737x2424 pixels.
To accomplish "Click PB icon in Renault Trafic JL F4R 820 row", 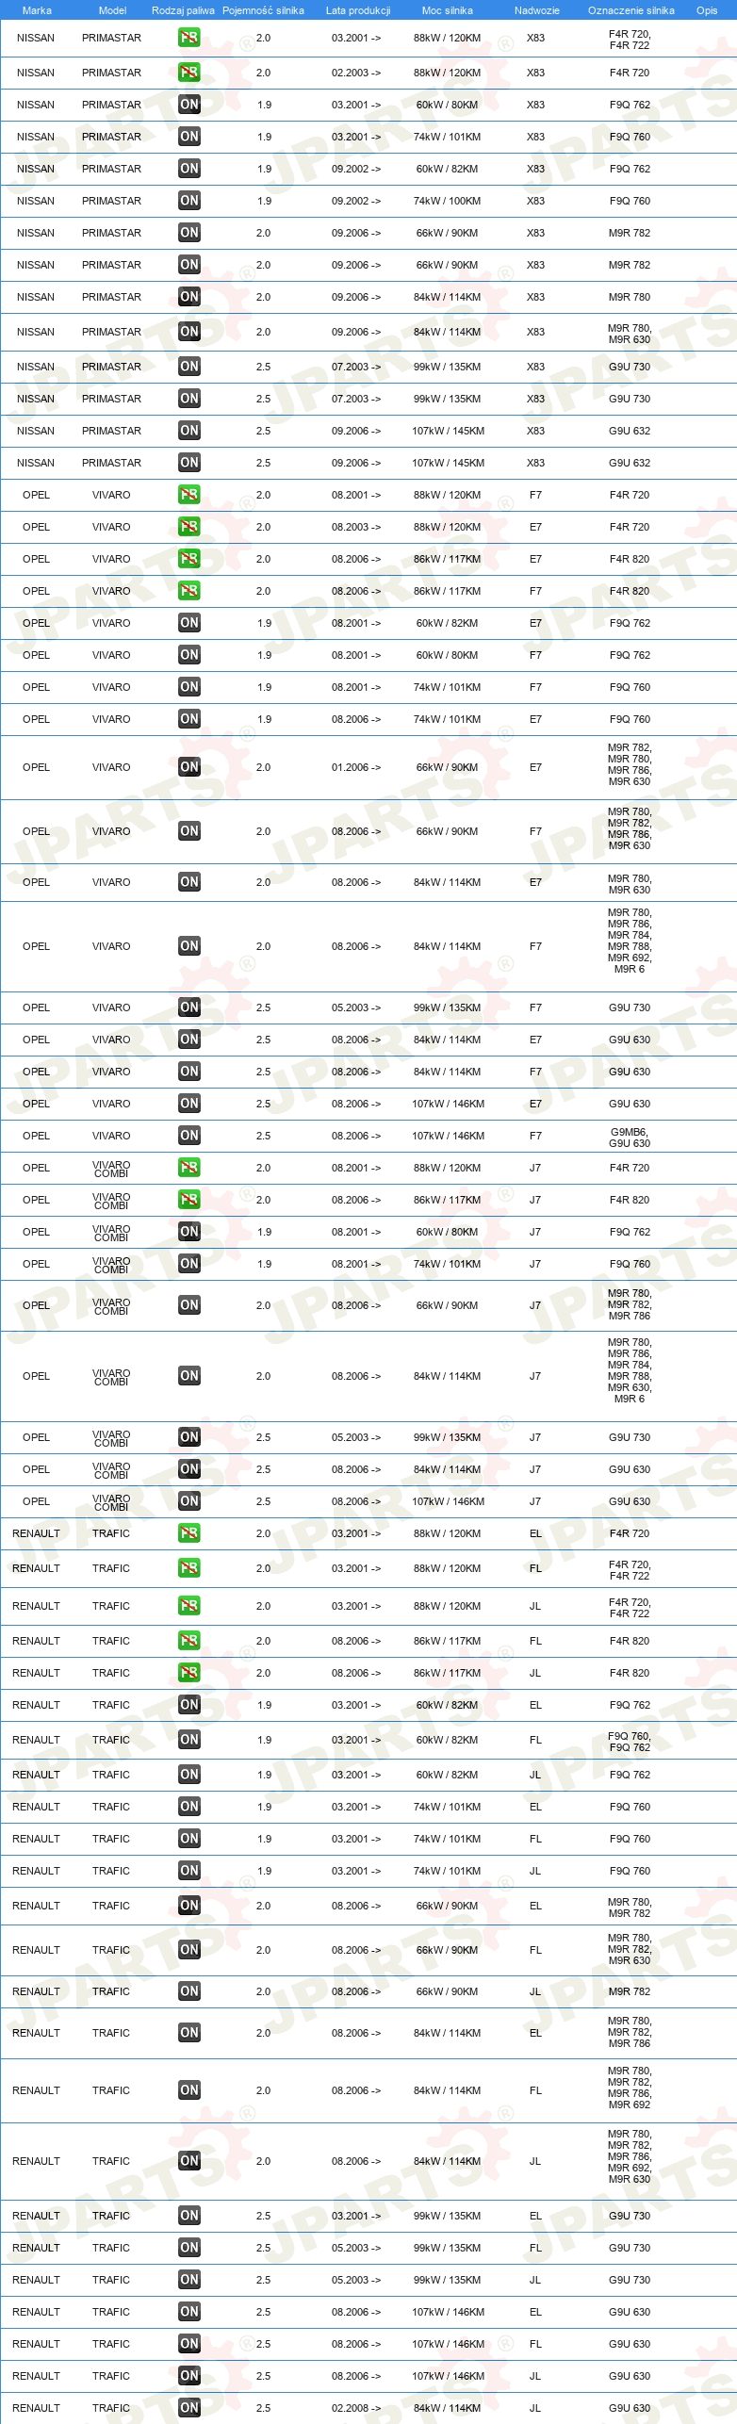I will pos(189,1673).
